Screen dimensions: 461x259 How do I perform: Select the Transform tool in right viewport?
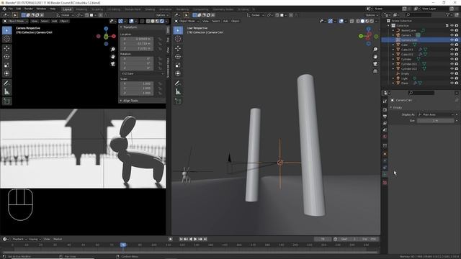pyautogui.click(x=178, y=73)
